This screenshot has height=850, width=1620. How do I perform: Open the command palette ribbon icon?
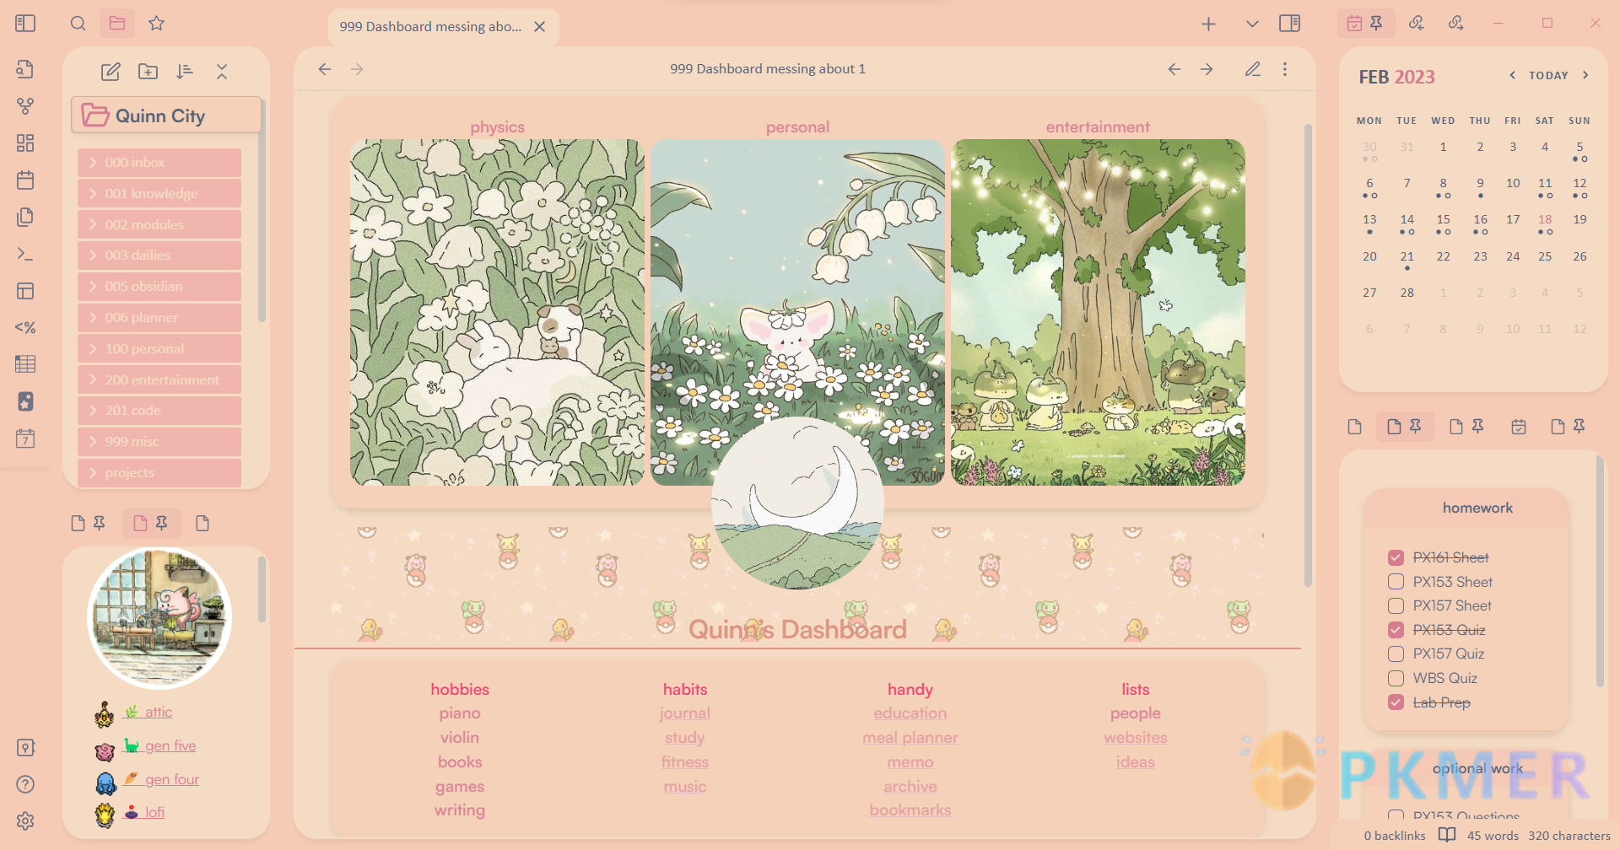click(25, 254)
